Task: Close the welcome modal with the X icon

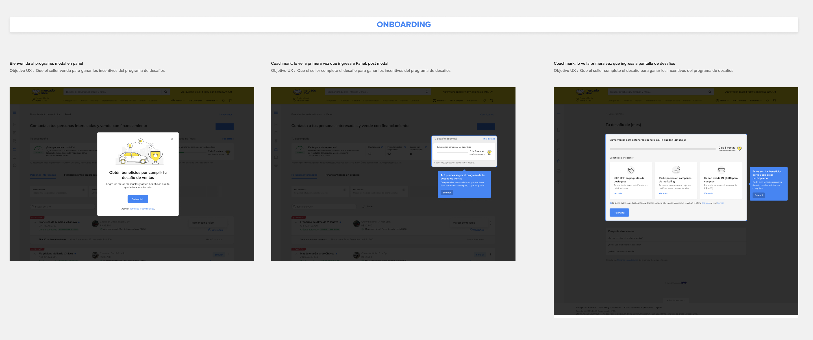Action: tap(172, 139)
